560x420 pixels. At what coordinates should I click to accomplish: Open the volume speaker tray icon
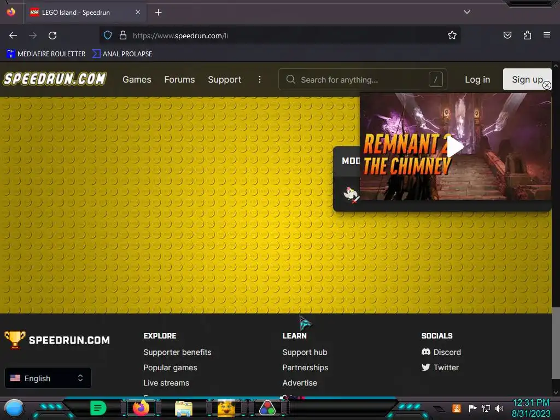click(499, 408)
